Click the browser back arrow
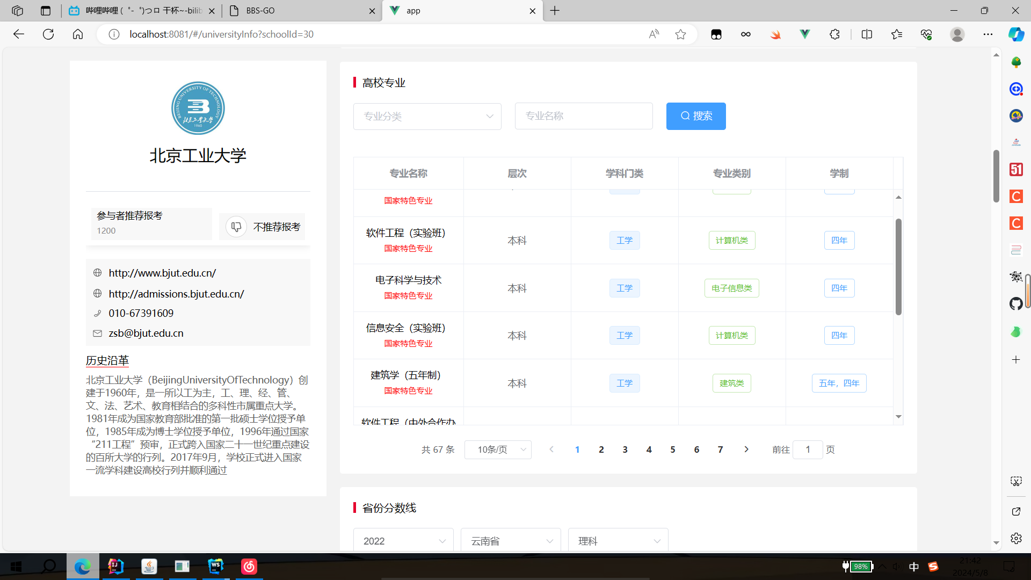 [x=19, y=34]
